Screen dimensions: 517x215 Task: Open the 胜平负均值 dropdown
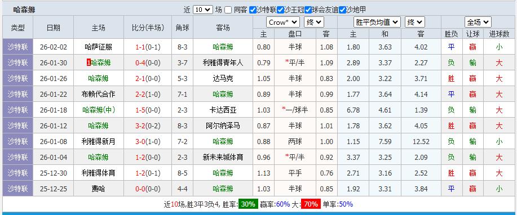click(377, 23)
